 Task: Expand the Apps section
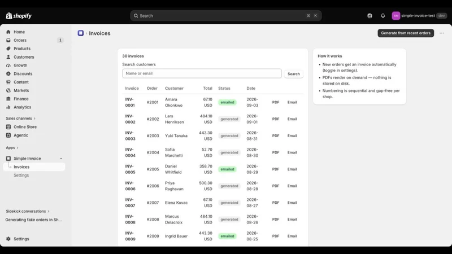[x=12, y=147]
